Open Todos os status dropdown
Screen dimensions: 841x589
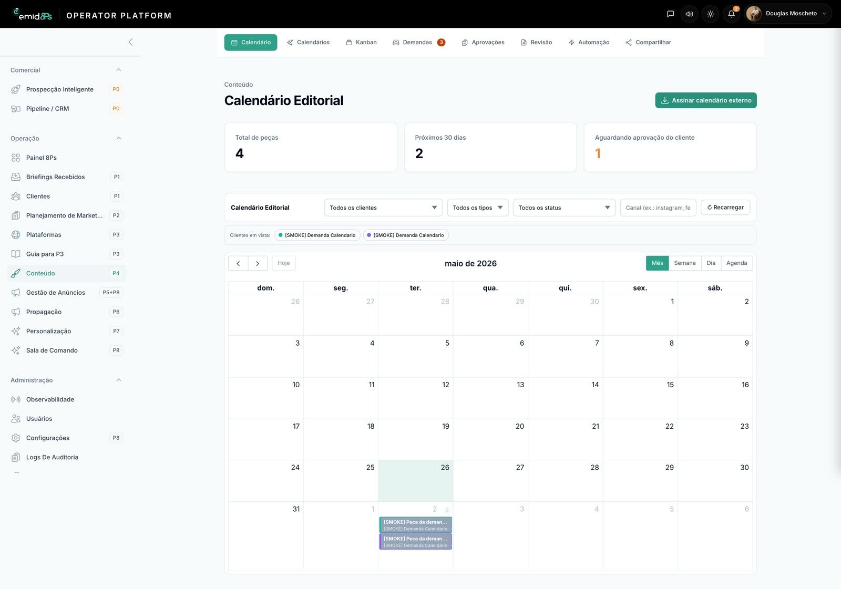pos(564,208)
